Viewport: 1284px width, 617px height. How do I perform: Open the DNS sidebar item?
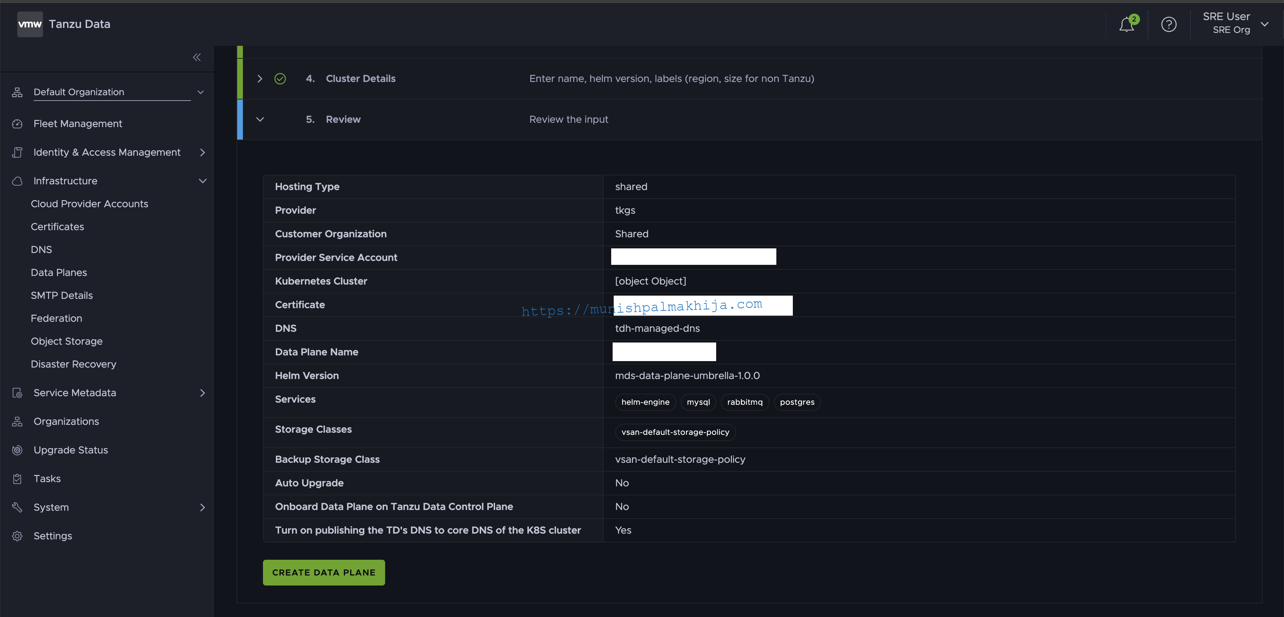[41, 249]
